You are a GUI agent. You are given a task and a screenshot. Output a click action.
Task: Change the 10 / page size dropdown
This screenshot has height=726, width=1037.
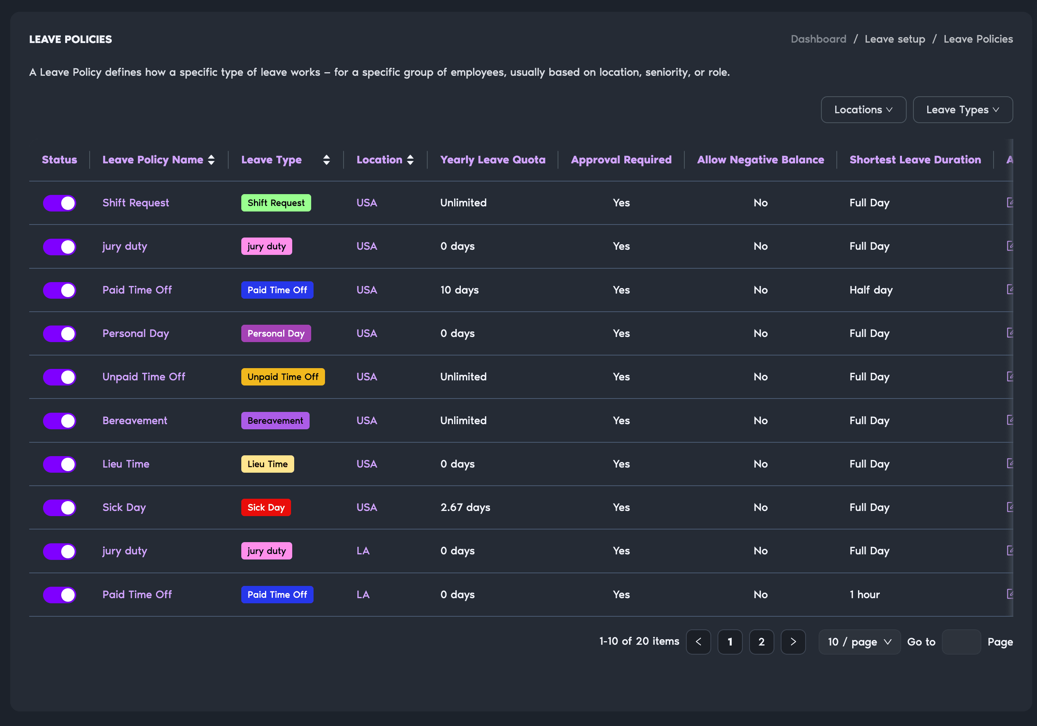point(860,642)
